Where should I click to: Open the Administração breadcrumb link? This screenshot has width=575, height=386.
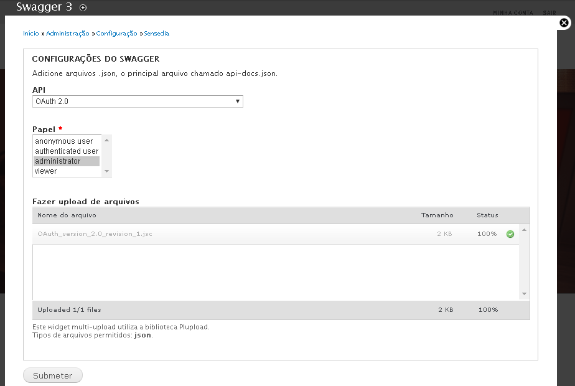(68, 34)
